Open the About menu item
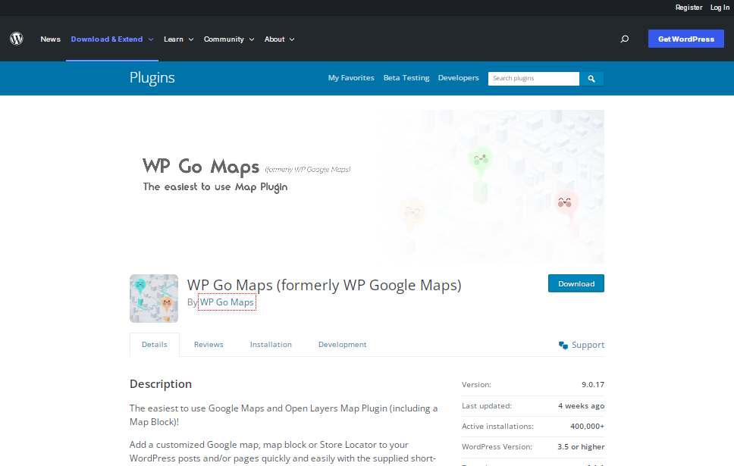This screenshot has height=466, width=734. click(274, 39)
